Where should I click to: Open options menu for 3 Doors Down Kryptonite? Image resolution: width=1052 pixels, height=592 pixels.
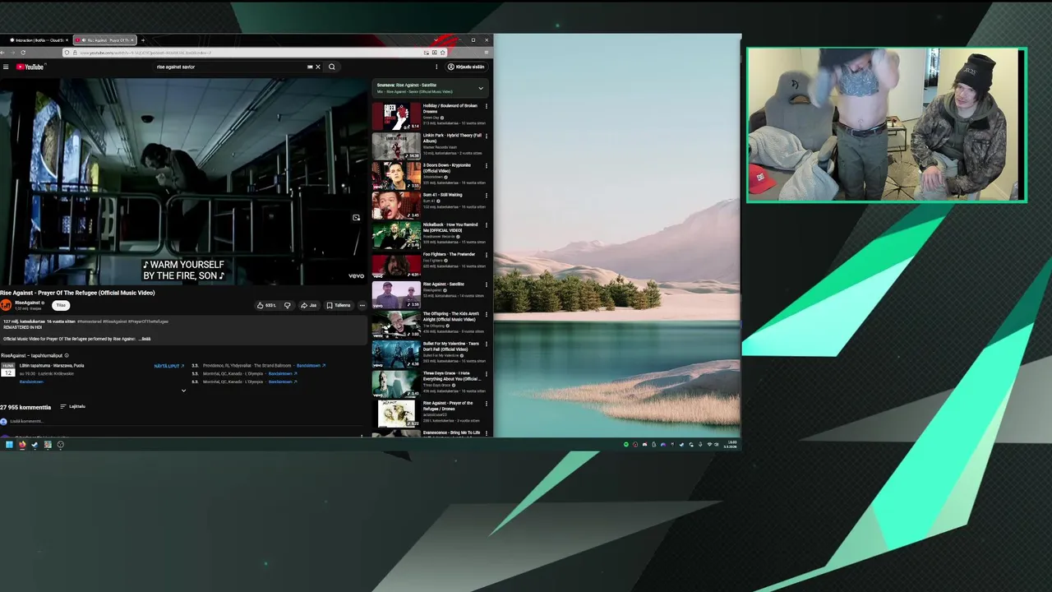[486, 165]
